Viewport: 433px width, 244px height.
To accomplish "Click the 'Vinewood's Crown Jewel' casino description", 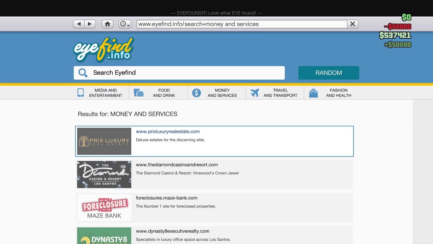I will click(187, 173).
